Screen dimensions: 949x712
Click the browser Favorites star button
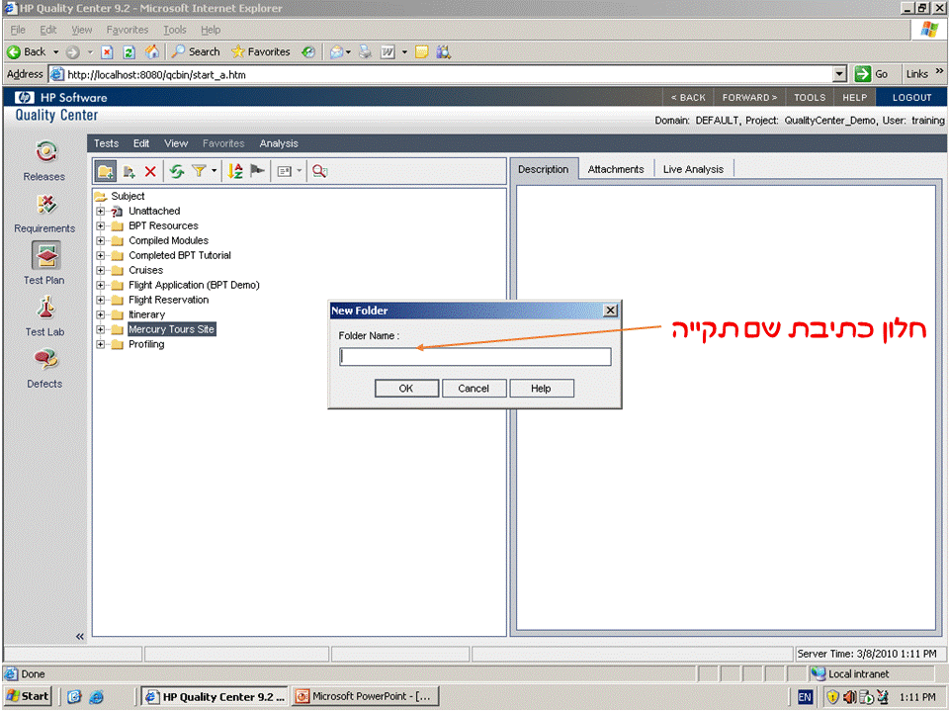pyautogui.click(x=261, y=52)
